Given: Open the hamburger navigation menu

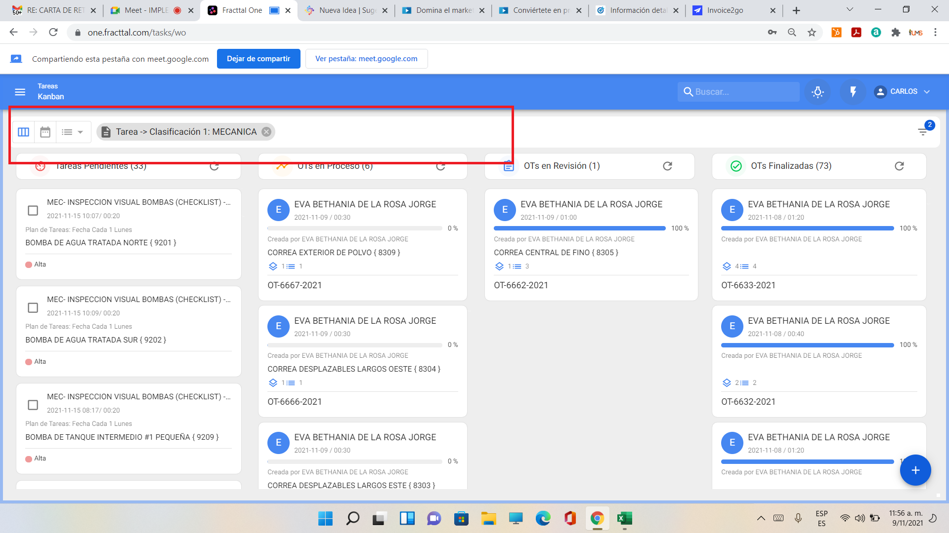Looking at the screenshot, I should 20,92.
